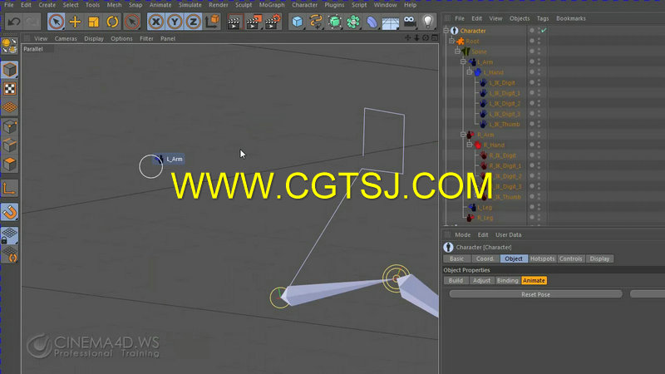Open the Binding sub-tab

coord(508,281)
